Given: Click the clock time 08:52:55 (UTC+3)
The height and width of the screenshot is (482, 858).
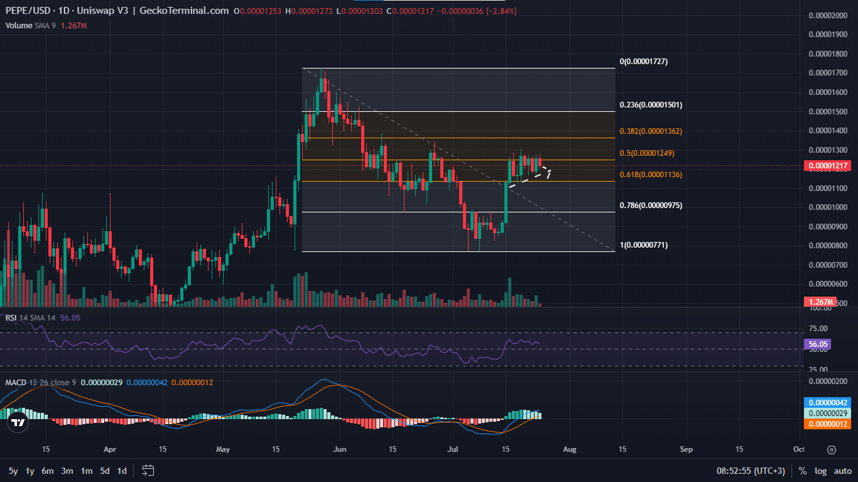Looking at the screenshot, I should (751, 471).
